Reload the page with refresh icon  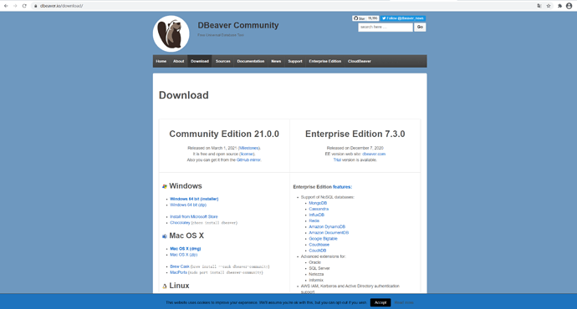pos(24,6)
